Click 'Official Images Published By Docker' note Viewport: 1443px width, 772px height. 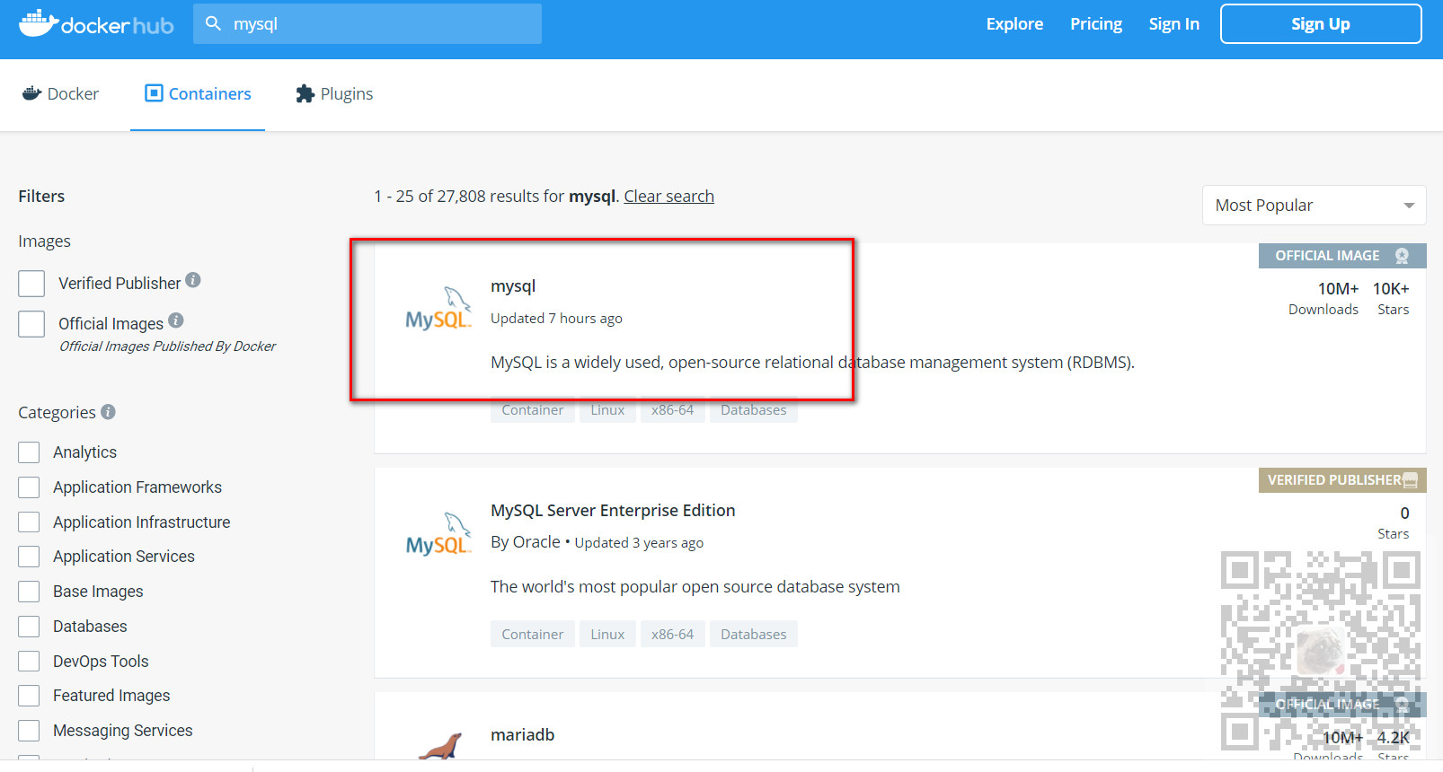tap(167, 347)
